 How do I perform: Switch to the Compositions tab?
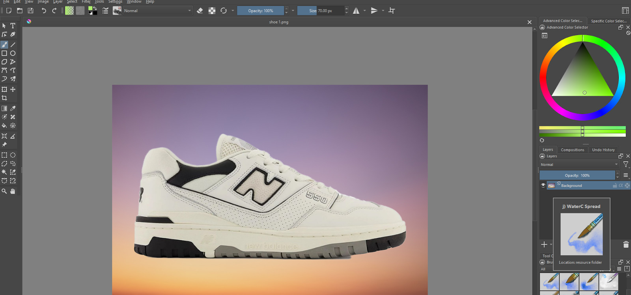coord(573,150)
